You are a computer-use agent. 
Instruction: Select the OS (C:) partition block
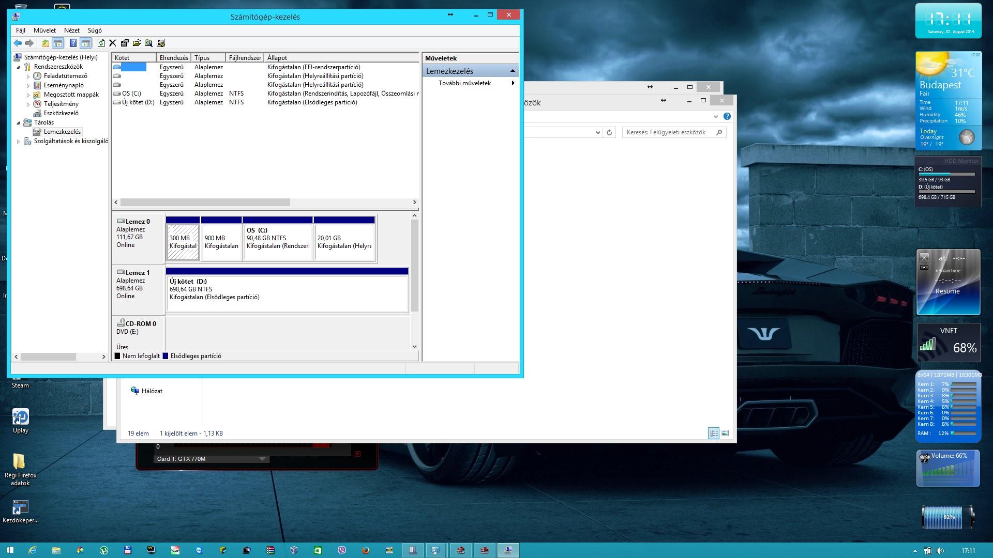point(278,242)
